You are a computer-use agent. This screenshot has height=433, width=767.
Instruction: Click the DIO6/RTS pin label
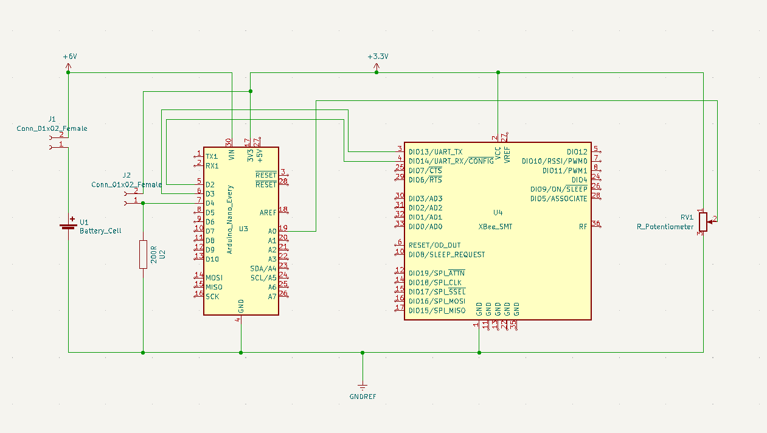pyautogui.click(x=425, y=180)
